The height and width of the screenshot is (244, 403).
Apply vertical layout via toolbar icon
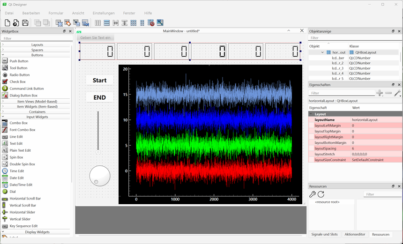107,23
